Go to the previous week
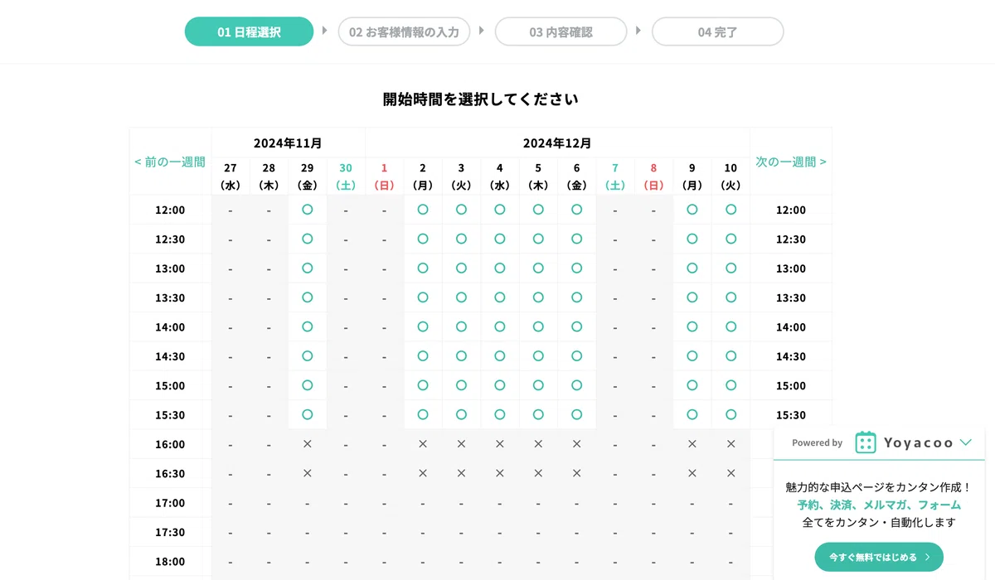The width and height of the screenshot is (995, 580). tap(170, 162)
